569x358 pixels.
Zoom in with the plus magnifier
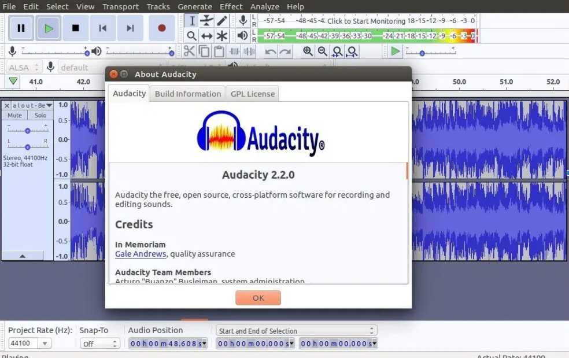[308, 51]
